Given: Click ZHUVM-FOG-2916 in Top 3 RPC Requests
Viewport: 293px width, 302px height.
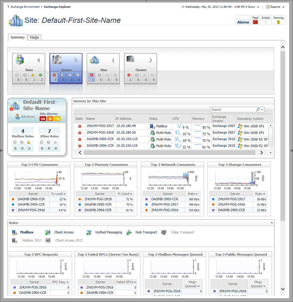Looking at the screenshot, I should (33, 287).
